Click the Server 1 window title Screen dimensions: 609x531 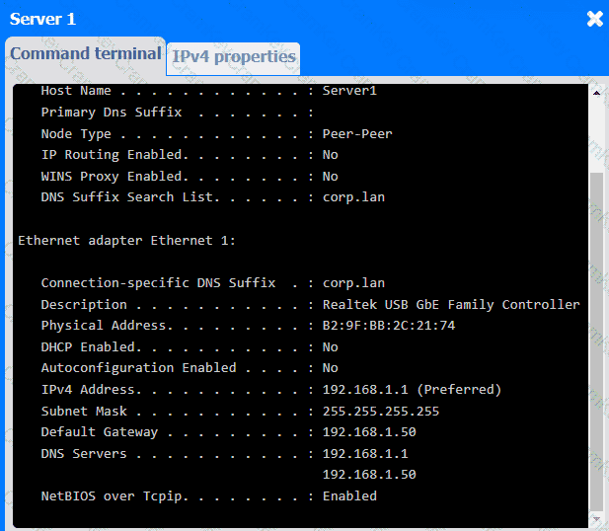click(x=42, y=19)
